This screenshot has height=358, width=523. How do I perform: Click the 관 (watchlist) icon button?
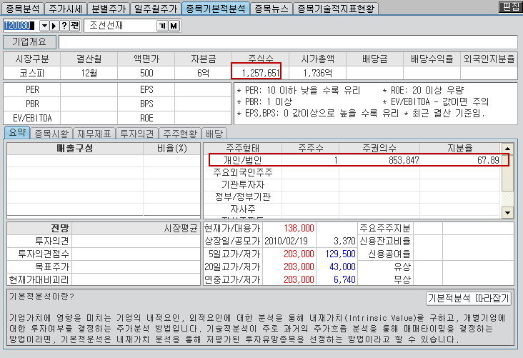[x=75, y=25]
